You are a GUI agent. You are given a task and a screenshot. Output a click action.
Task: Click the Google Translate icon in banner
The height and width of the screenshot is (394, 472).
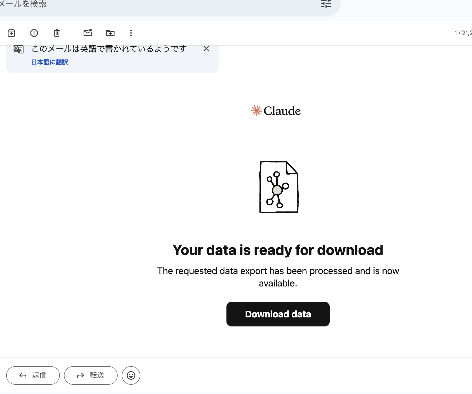click(x=19, y=49)
